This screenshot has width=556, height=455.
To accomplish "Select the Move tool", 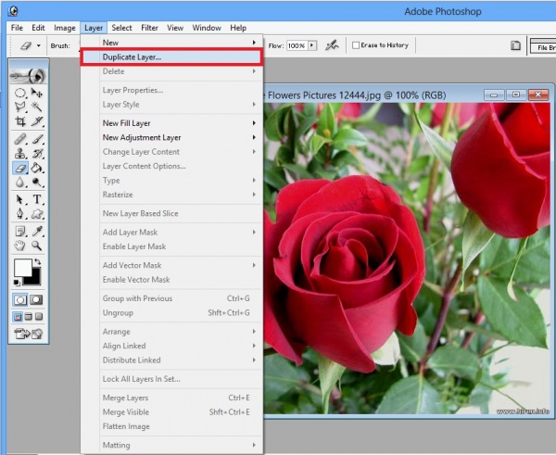I will point(37,93).
